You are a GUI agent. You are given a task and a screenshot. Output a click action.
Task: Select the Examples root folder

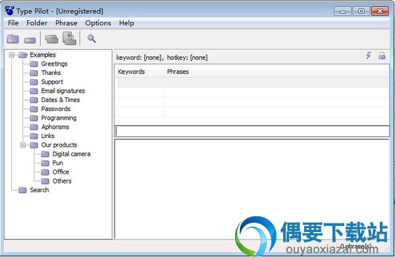(x=43, y=55)
